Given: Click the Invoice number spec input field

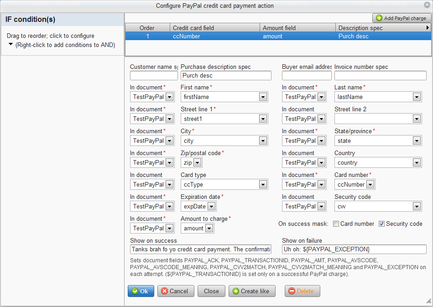Looking at the screenshot, I should 380,75.
